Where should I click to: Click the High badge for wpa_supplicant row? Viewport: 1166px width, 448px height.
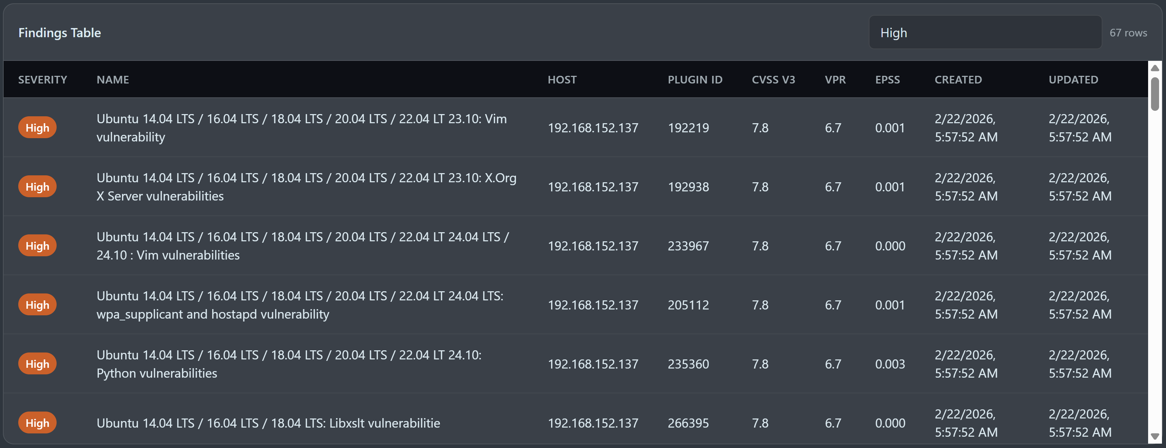[37, 305]
